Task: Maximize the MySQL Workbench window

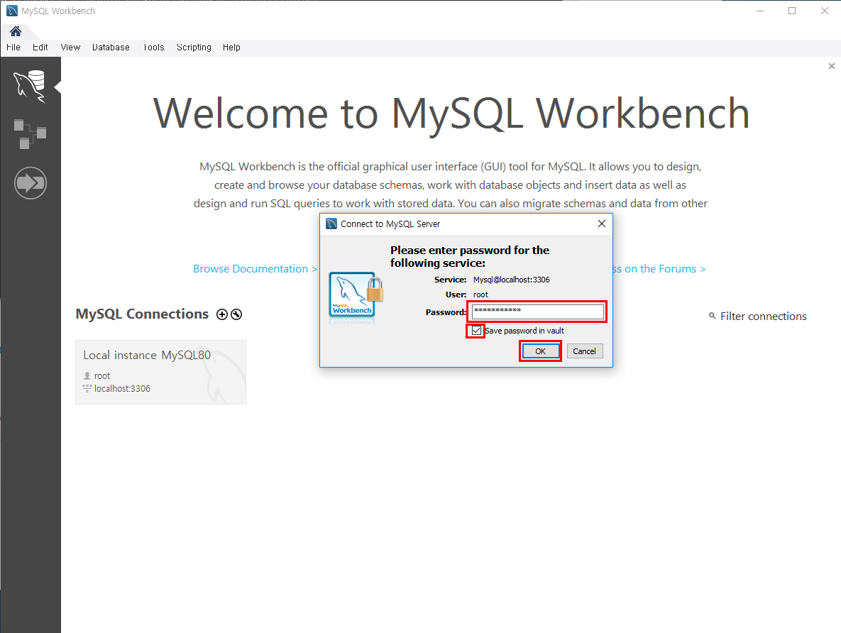Action: (x=791, y=11)
